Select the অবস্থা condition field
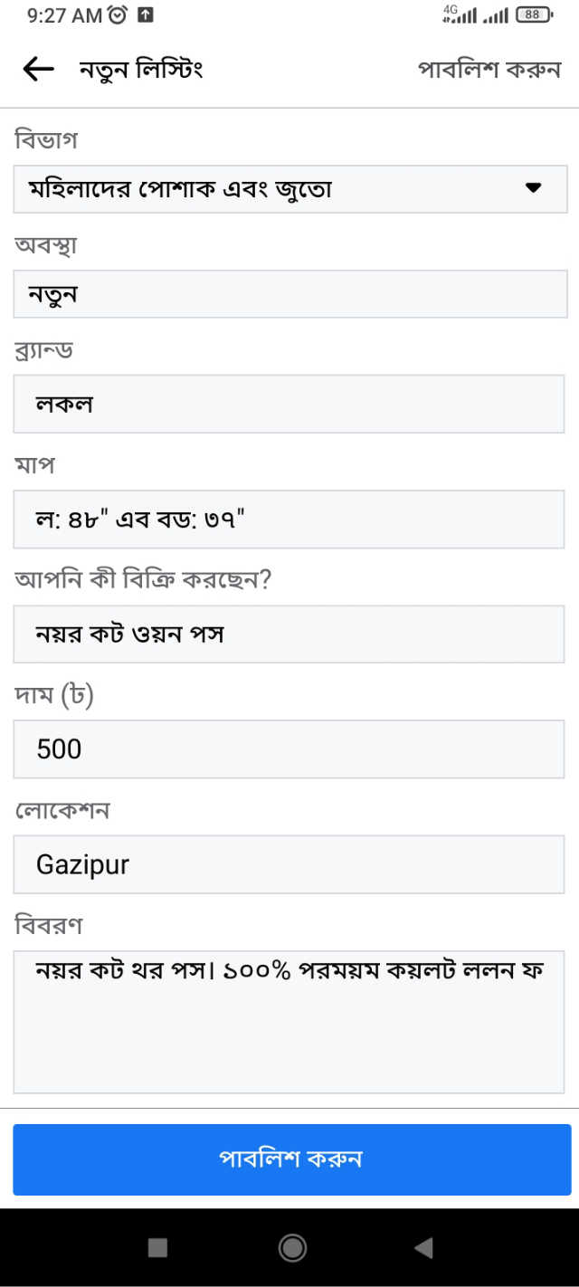The height and width of the screenshot is (1287, 579). pos(289,293)
